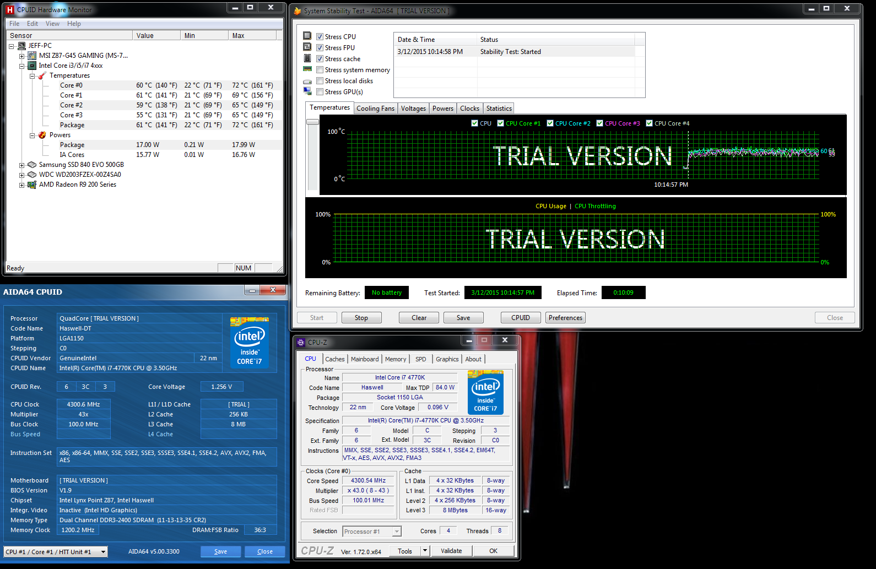This screenshot has width=876, height=569.
Task: Click the CPUID button in stability test
Action: (x=521, y=318)
